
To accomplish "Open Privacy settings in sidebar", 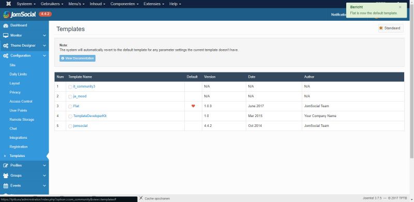I will pyautogui.click(x=15, y=92).
